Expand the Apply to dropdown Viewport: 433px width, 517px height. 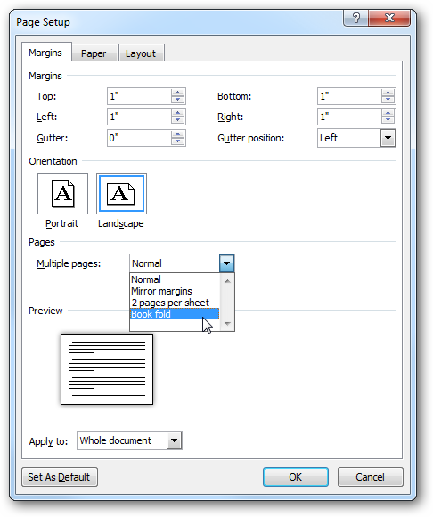click(174, 440)
